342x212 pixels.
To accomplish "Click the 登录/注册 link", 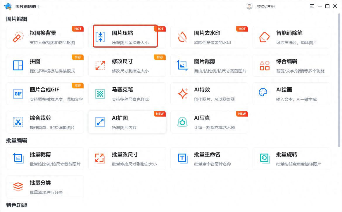I will click(266, 6).
